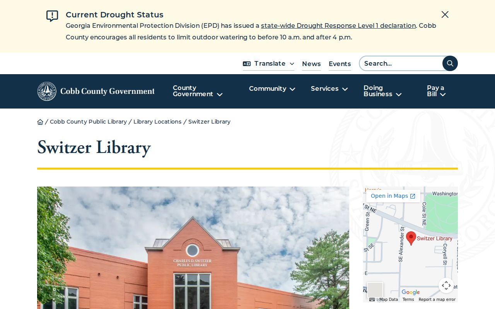This screenshot has width=495, height=309.
Task: Click the Cobb County seal logo
Action: coord(47,91)
